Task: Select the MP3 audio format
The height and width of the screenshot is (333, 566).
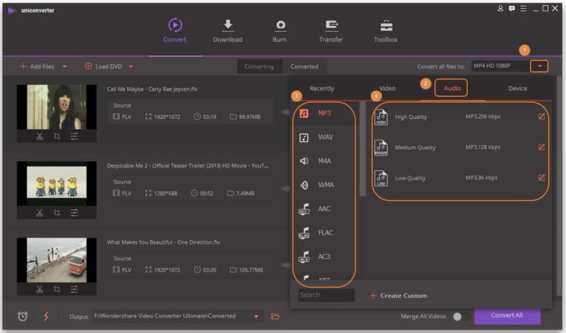Action: (324, 114)
